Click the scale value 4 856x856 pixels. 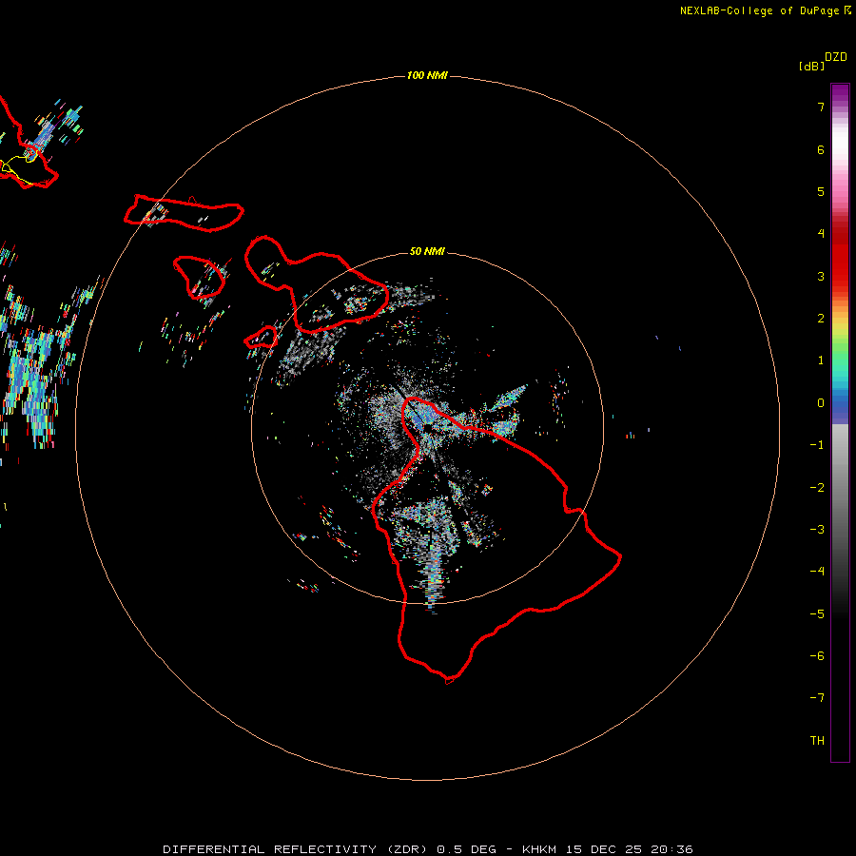tap(821, 234)
